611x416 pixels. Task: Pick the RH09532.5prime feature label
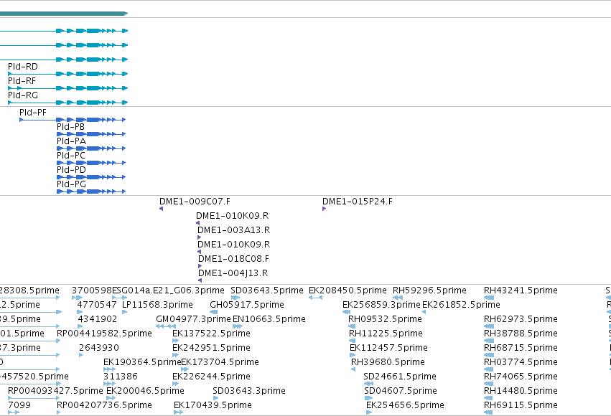(x=385, y=319)
